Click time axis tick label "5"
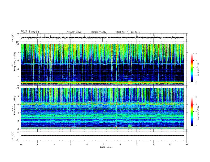 pos(104,145)
